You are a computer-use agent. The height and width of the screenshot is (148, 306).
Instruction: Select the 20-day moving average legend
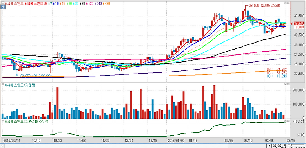[69, 4]
